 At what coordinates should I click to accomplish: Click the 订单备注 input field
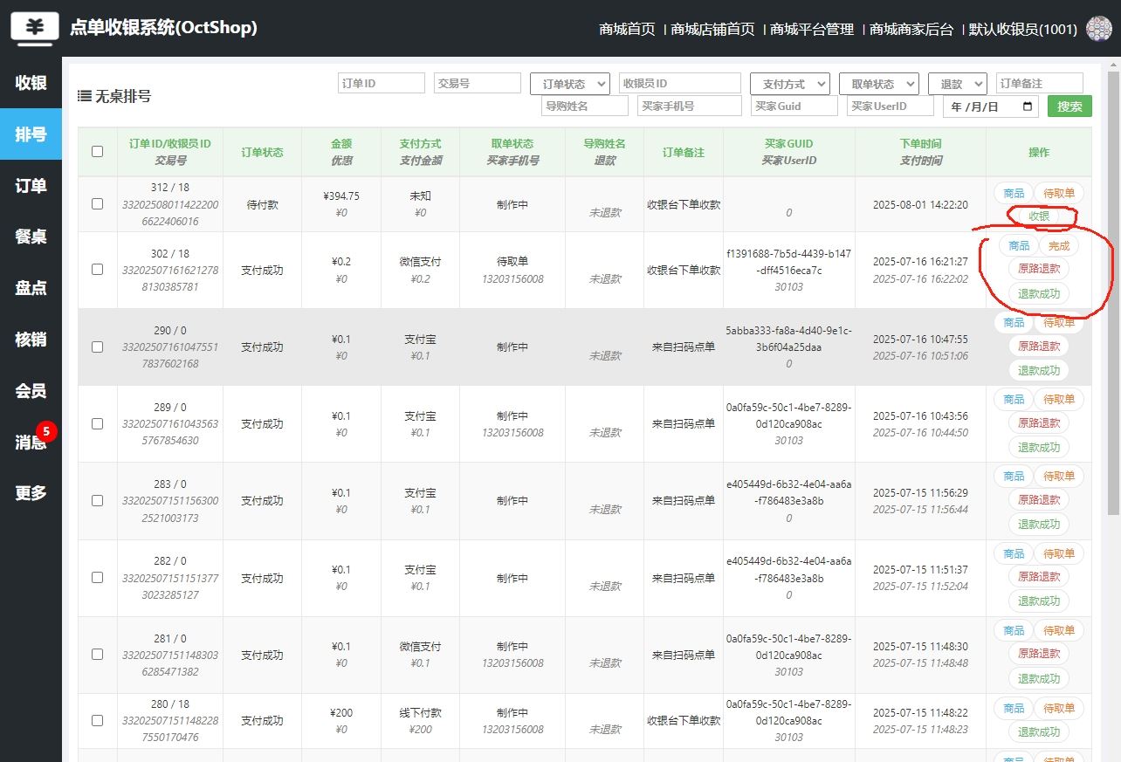point(1040,83)
